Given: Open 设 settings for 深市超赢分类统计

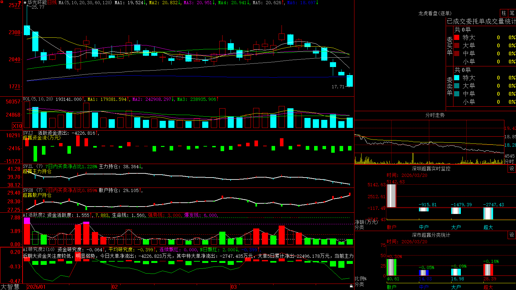Looking at the screenshot, I should tap(512, 235).
